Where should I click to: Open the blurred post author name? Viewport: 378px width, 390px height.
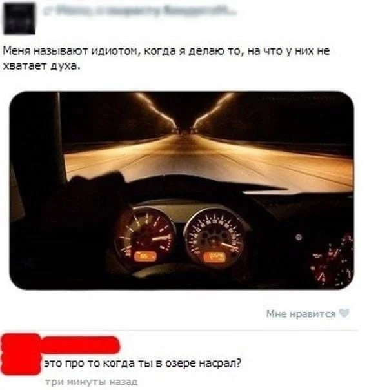tap(140, 12)
